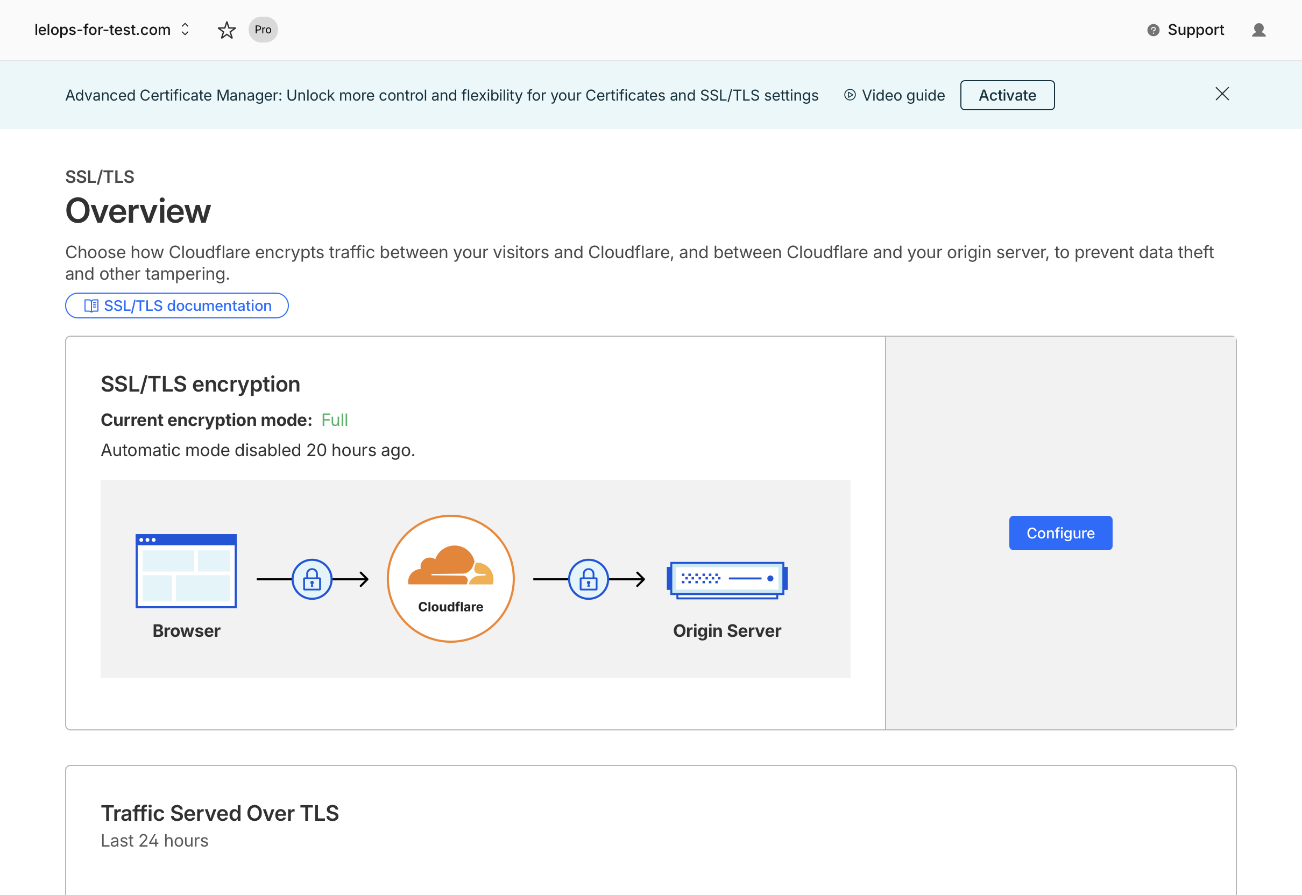The width and height of the screenshot is (1302, 895).
Task: Activate Advanced Certificate Manager
Action: pyautogui.click(x=1008, y=95)
